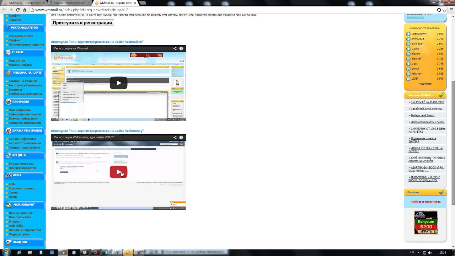Screen dimensions: 455x256
Task: Open 'Оплачиваемые задания' in the sidebar
Action: [26, 44]
